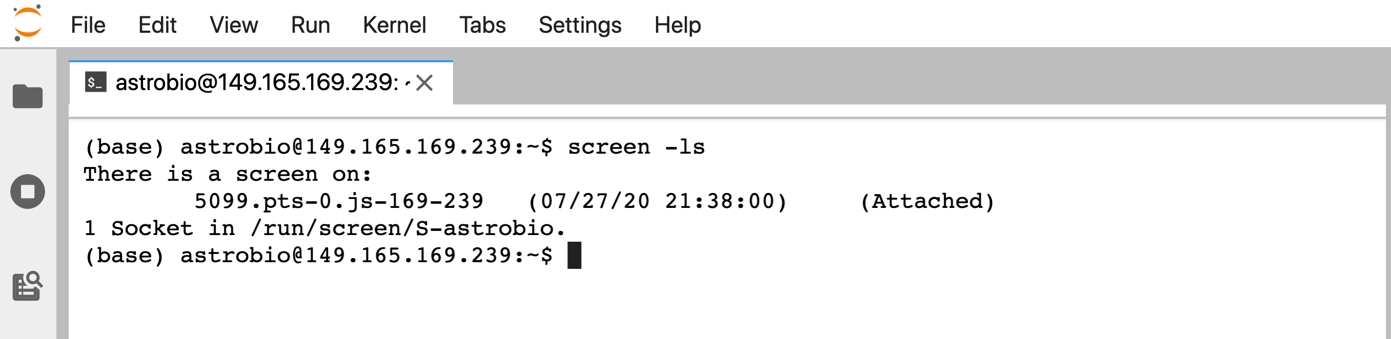The image size is (1391, 339).
Task: Click the JupyterLab logo icon
Action: coord(28,23)
